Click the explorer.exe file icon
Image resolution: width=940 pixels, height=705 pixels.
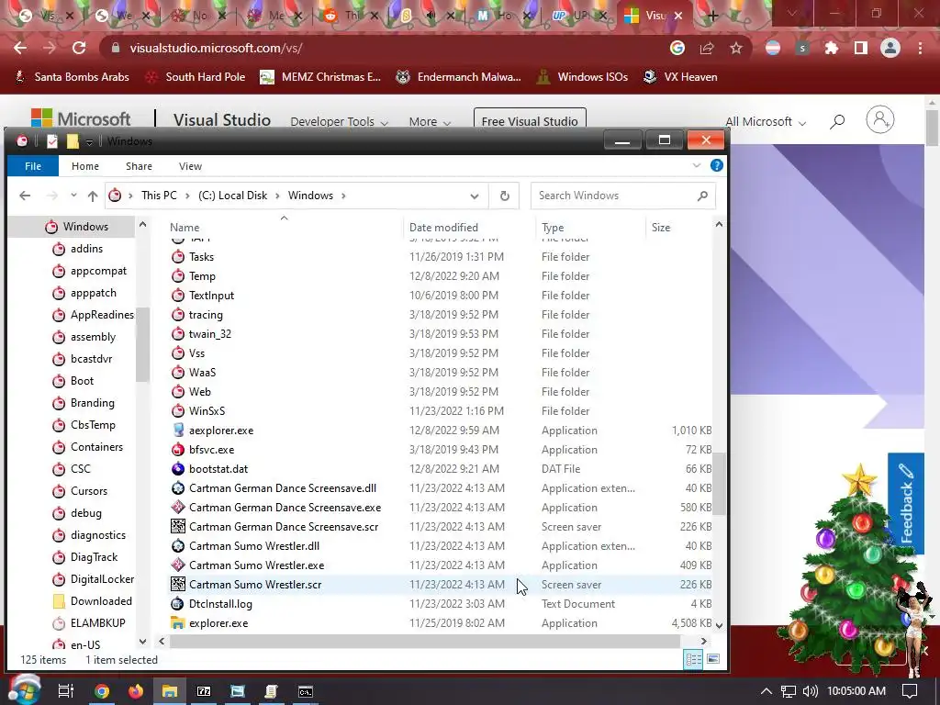(178, 623)
